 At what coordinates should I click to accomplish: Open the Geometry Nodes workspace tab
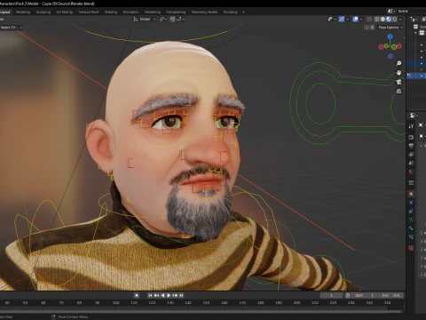(x=204, y=12)
